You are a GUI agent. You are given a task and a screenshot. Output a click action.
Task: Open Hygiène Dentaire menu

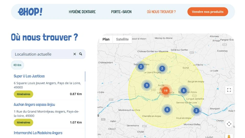point(82,12)
